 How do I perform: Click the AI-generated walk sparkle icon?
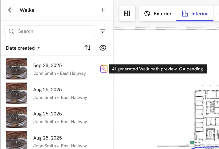[104, 69]
